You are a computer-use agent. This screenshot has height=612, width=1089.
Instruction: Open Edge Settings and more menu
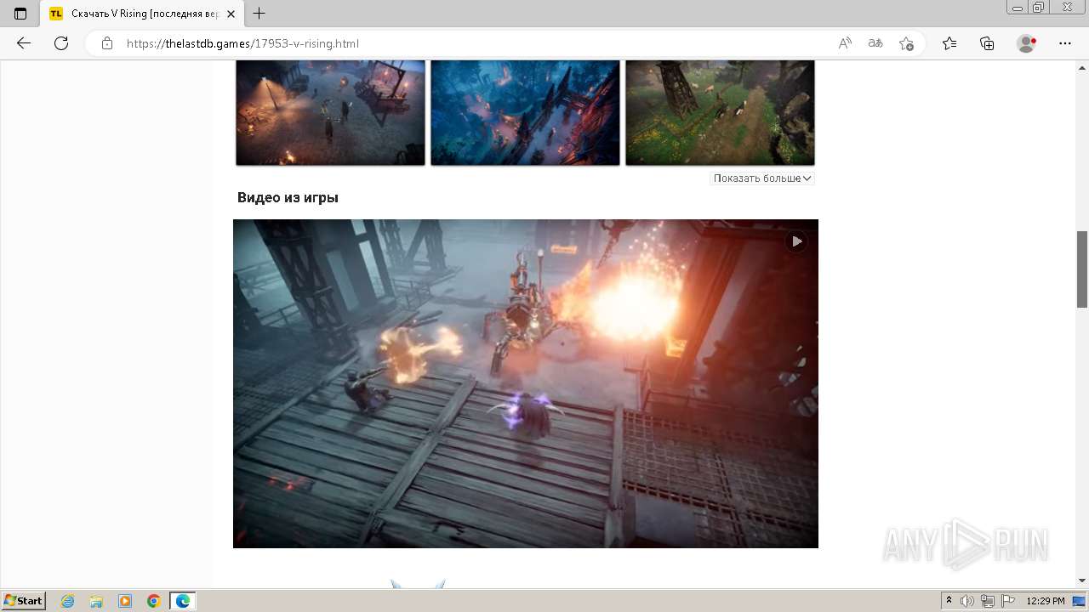pos(1065,43)
